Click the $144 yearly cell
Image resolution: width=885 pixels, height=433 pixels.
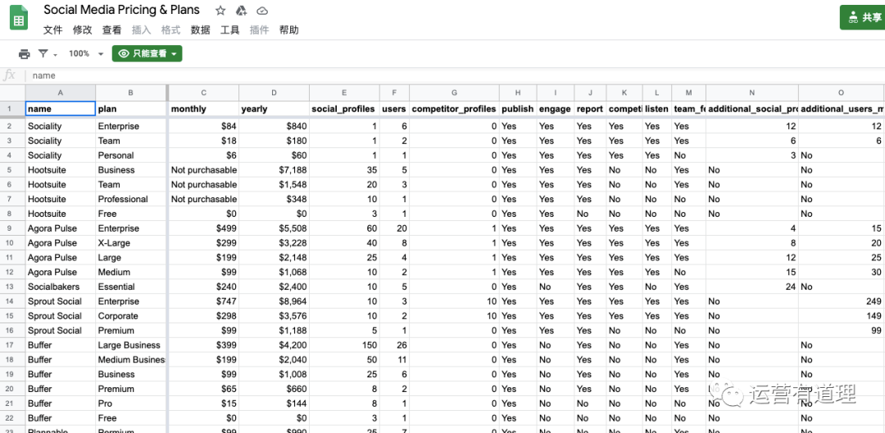pyautogui.click(x=274, y=403)
